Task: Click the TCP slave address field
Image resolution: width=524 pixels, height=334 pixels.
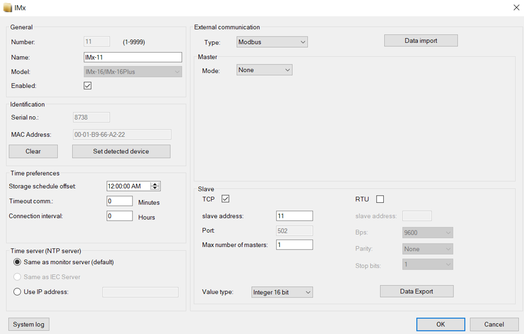Action: pos(294,216)
